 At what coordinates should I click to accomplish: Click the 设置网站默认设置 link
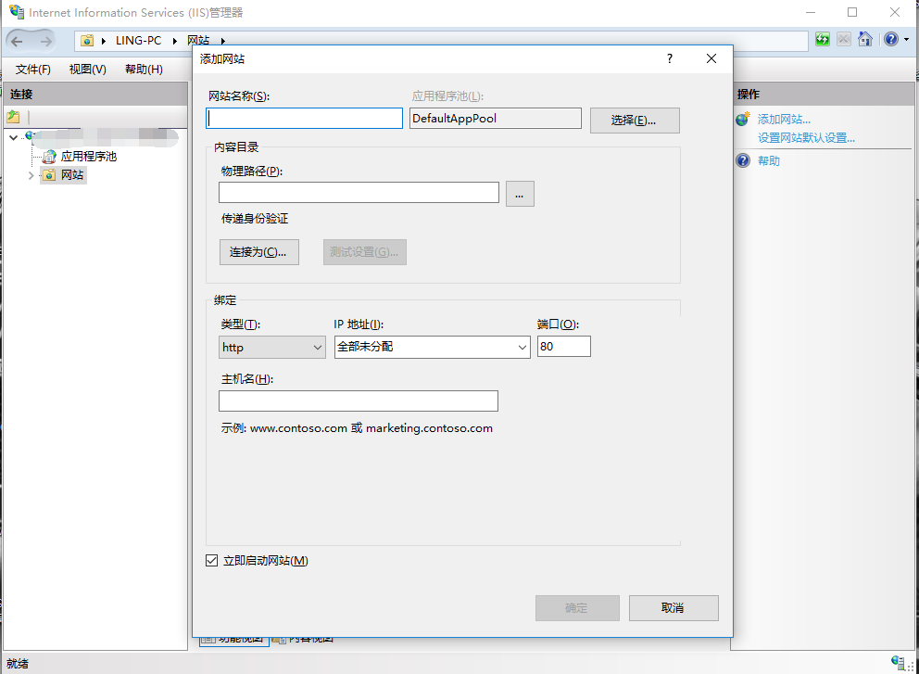(x=806, y=138)
